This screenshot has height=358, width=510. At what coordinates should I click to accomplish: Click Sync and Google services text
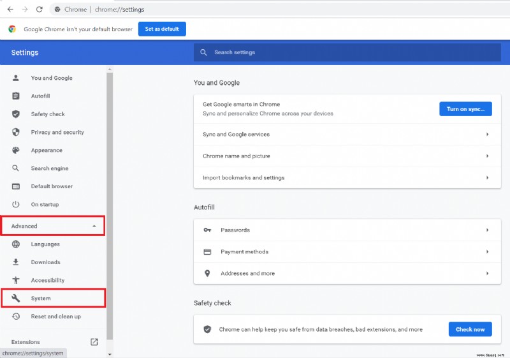(x=236, y=135)
